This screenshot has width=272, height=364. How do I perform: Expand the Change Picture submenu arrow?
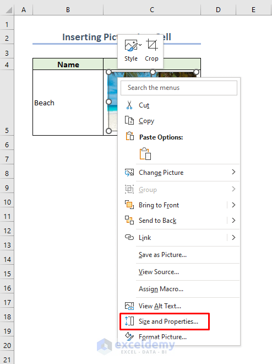[233, 172]
